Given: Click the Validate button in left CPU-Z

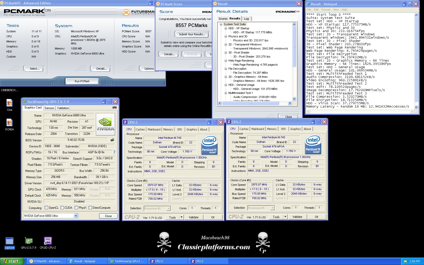Looking at the screenshot, I should [194, 217].
